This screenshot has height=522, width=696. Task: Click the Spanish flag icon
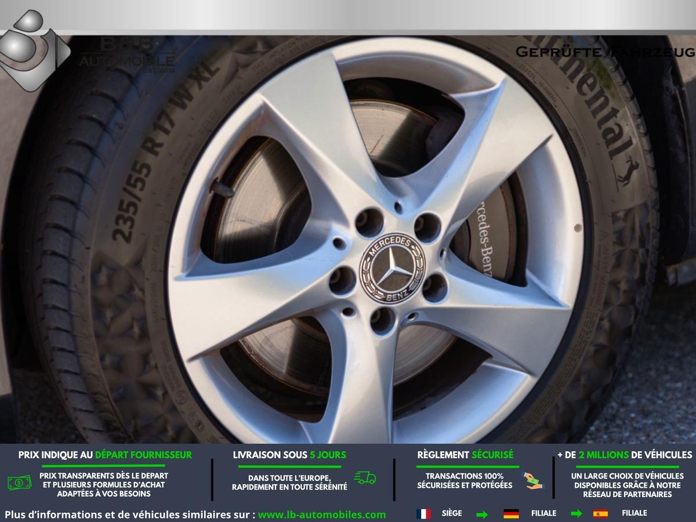click(x=600, y=514)
